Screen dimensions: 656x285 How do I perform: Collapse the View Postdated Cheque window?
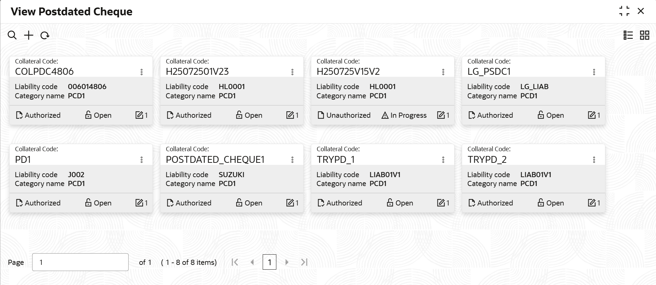point(624,11)
